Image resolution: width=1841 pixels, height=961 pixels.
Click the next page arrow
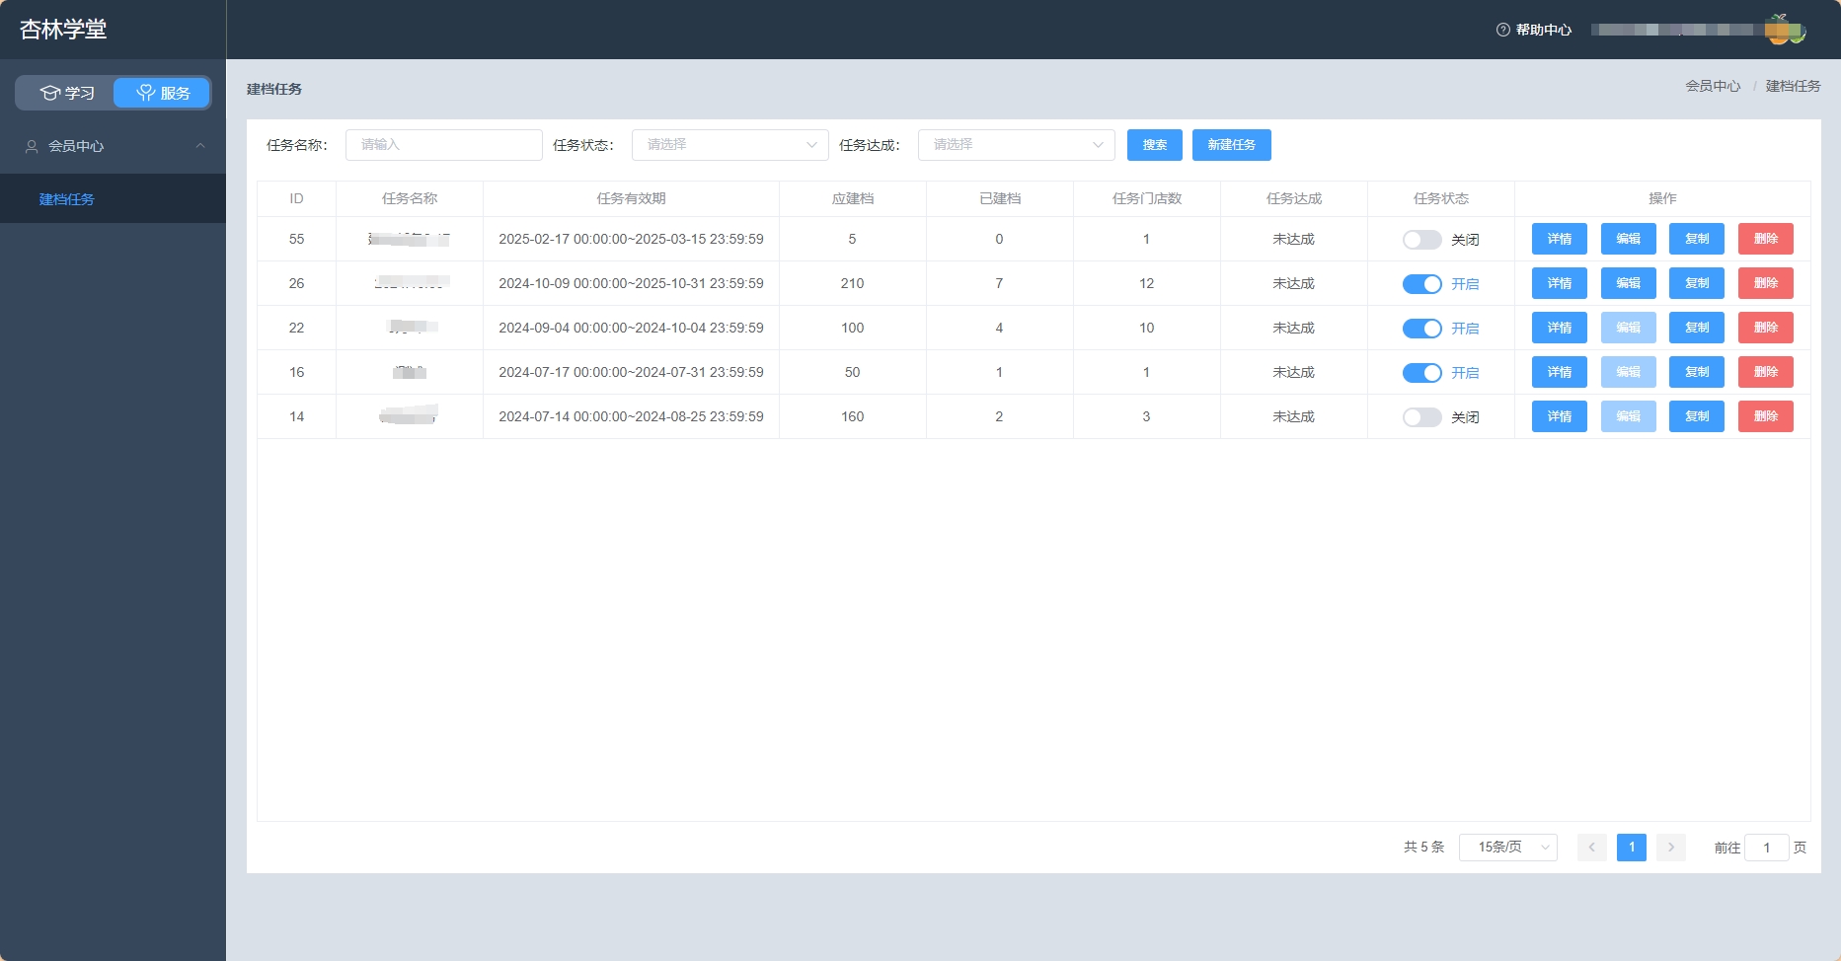click(x=1671, y=848)
